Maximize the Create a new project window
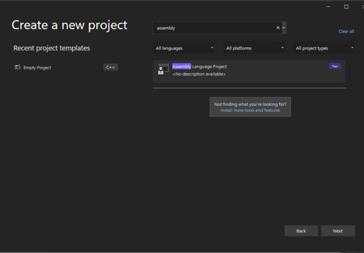This screenshot has height=253, width=364. tap(346, 7)
